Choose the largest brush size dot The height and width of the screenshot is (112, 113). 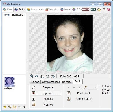click(79, 87)
